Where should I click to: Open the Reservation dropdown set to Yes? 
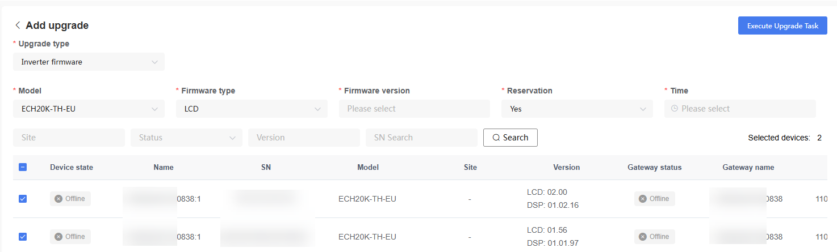tap(577, 109)
